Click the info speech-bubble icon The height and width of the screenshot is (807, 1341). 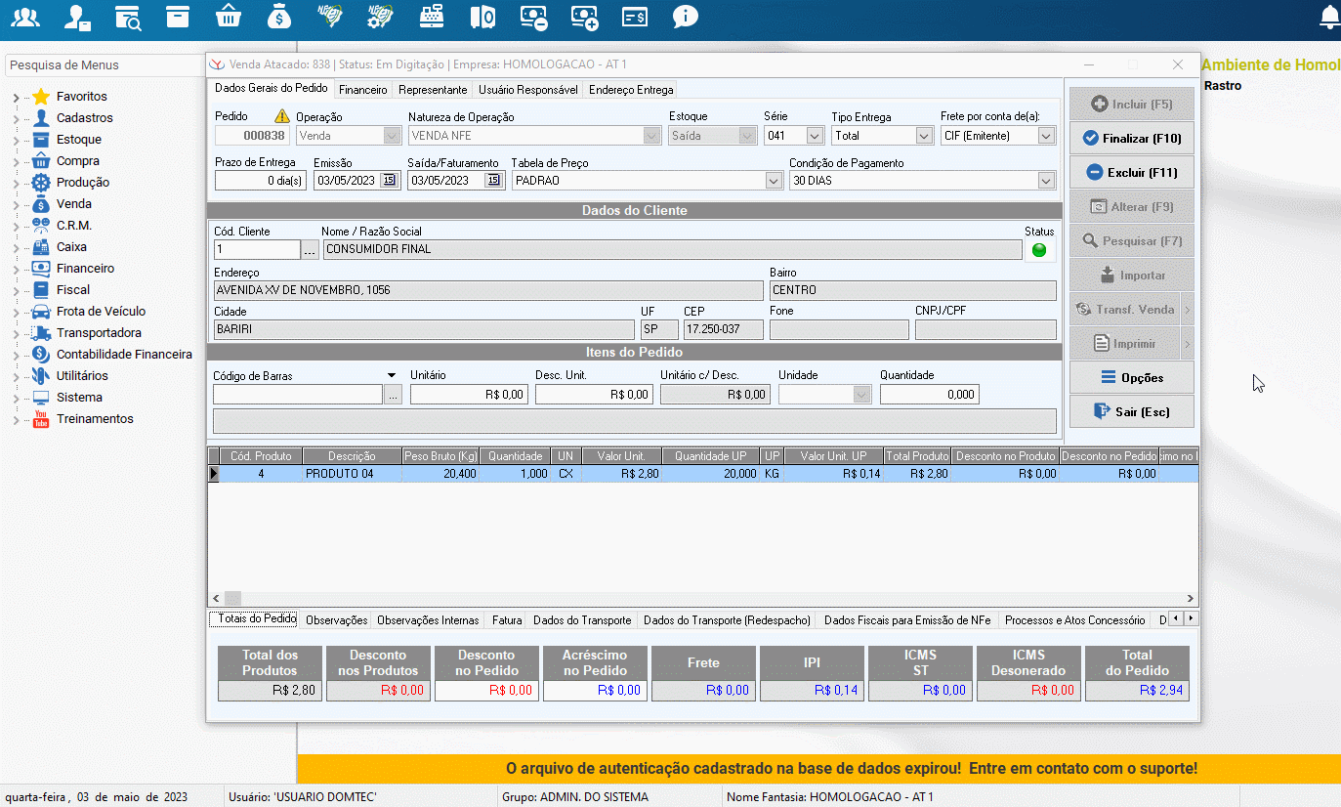coord(686,17)
